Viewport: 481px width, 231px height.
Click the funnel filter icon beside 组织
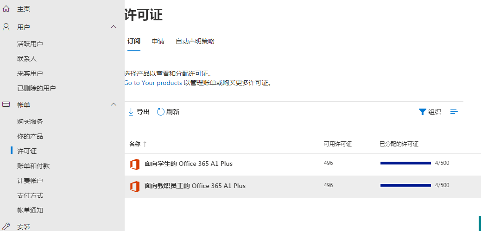423,112
